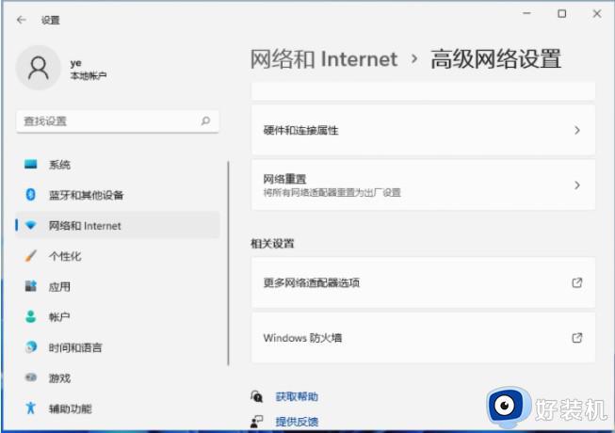Select the 辅助功能 accessibility icon
615x433 pixels.
[x=30, y=409]
